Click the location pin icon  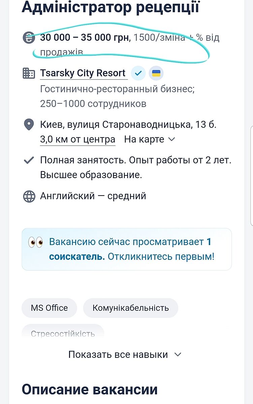[x=29, y=125]
